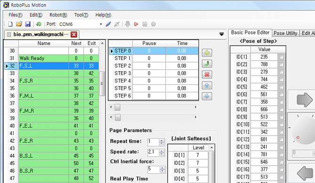This screenshot has width=315, height=183.
Task: Click the large right arrow pose button
Action: [x=305, y=99]
